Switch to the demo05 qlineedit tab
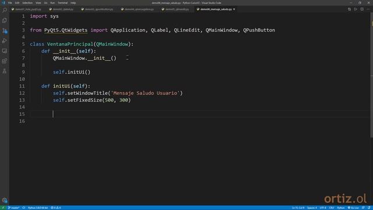This screenshot has width=373, height=210. (x=176, y=9)
